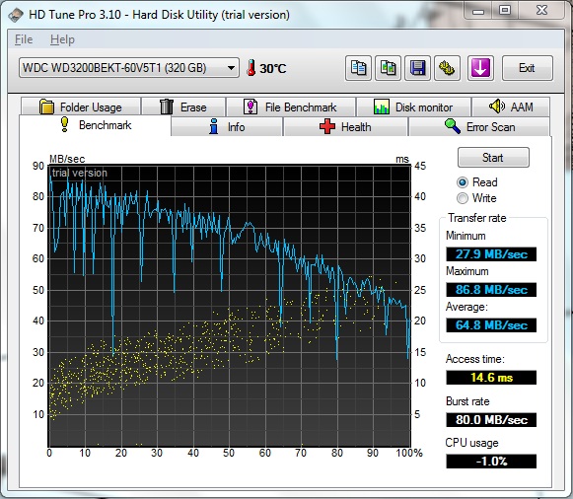Viewport: 573px width, 499px height.
Task: Open the File Benchmark tab
Action: [x=291, y=107]
